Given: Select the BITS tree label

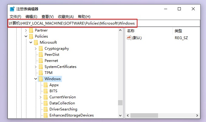Looking at the screenshot, I should (x=53, y=91).
